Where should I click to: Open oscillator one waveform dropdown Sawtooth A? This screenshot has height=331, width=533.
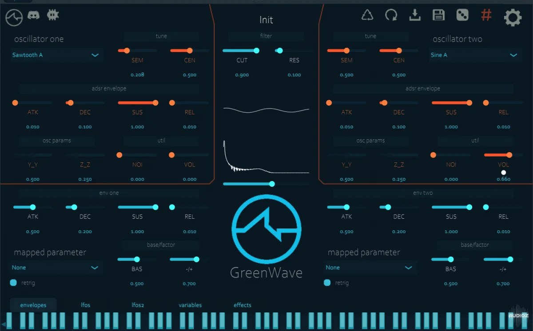(x=56, y=55)
